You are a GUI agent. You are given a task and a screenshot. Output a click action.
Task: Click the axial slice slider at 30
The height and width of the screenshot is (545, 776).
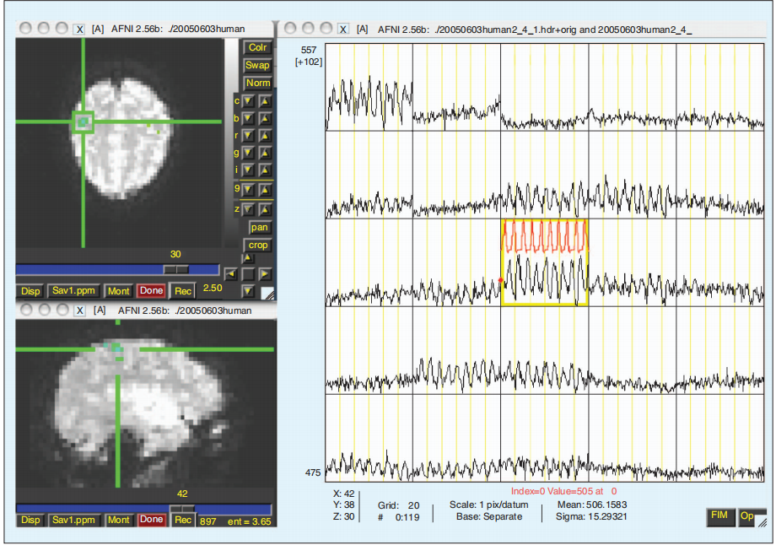coord(175,268)
